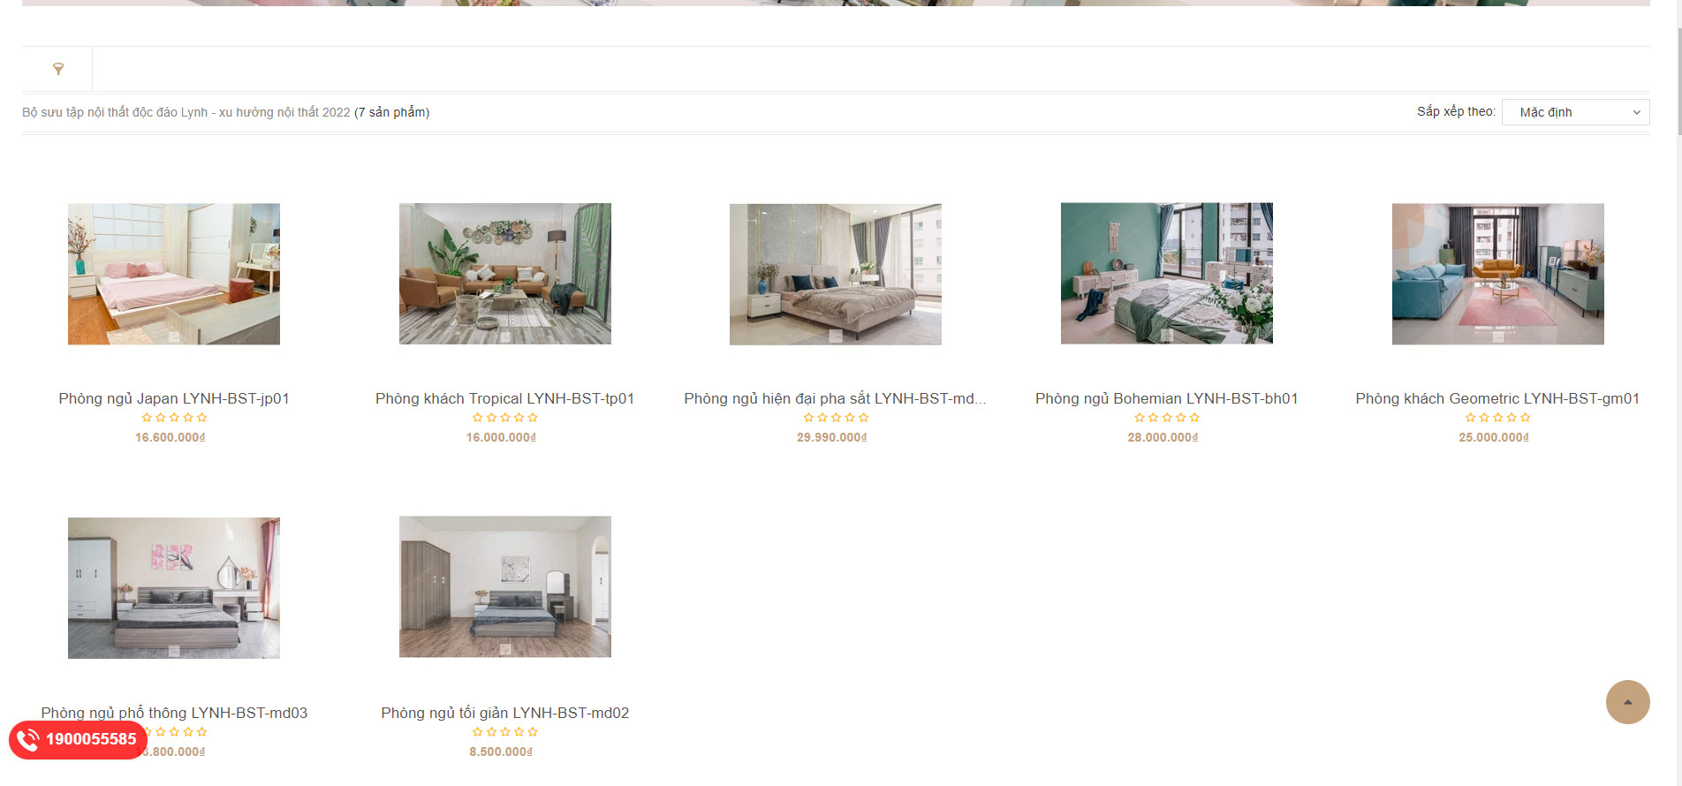Click star rating under Phòng ngủ tối giản
Image resolution: width=1682 pixels, height=786 pixels.
[x=505, y=732]
